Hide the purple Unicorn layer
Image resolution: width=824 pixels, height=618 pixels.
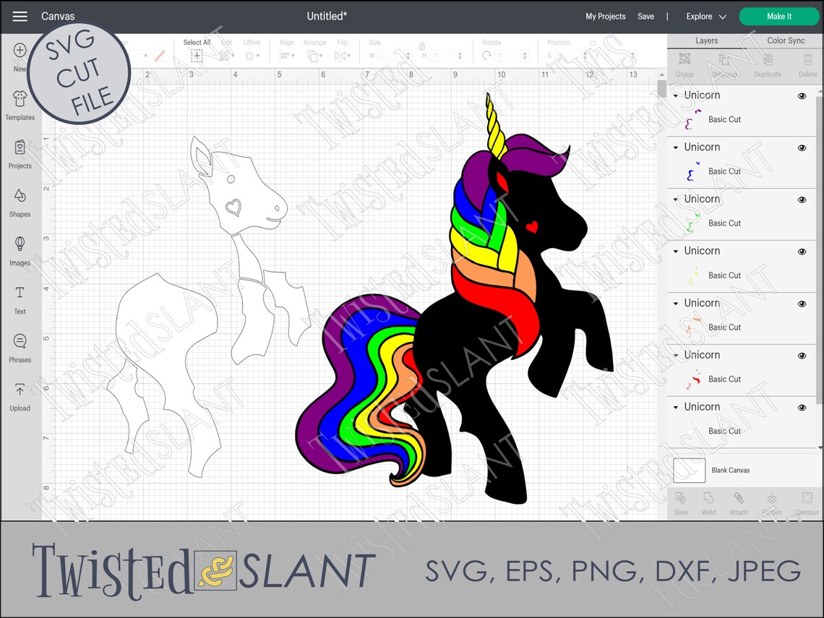point(802,96)
